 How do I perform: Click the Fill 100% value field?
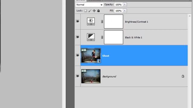119,11
